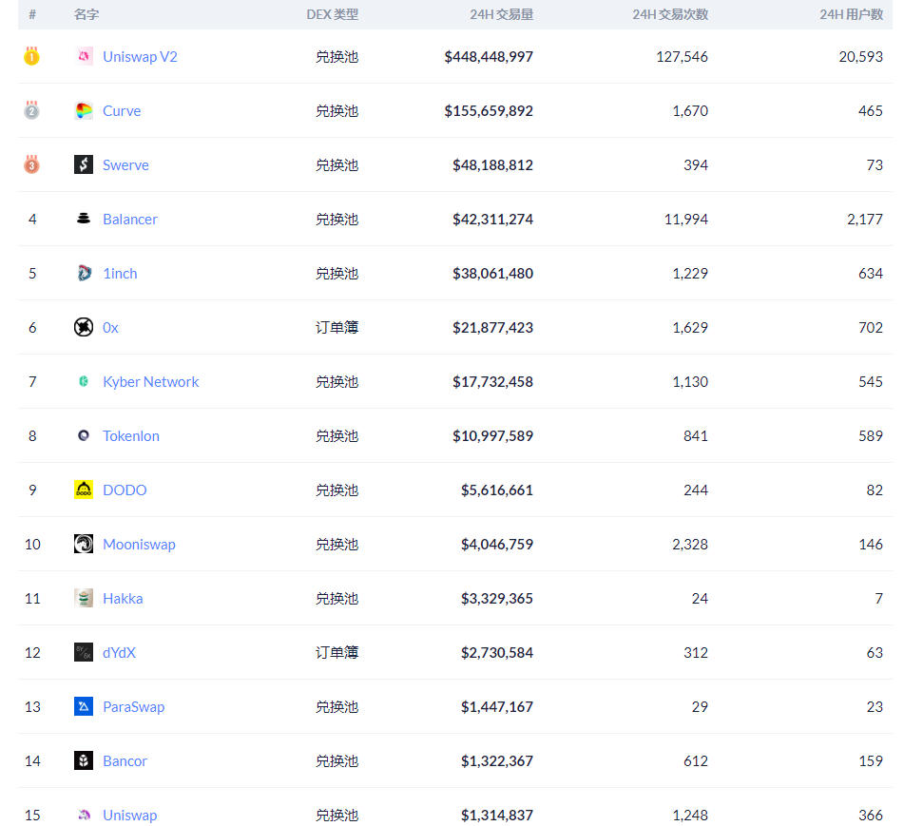Click the Curve rainbow logo icon

point(84,111)
